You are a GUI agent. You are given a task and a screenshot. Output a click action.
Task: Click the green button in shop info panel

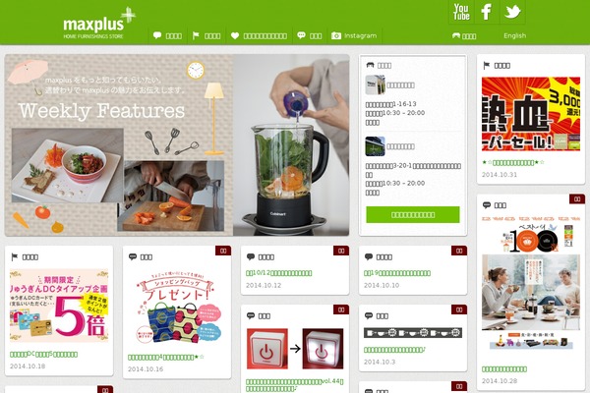(x=413, y=215)
